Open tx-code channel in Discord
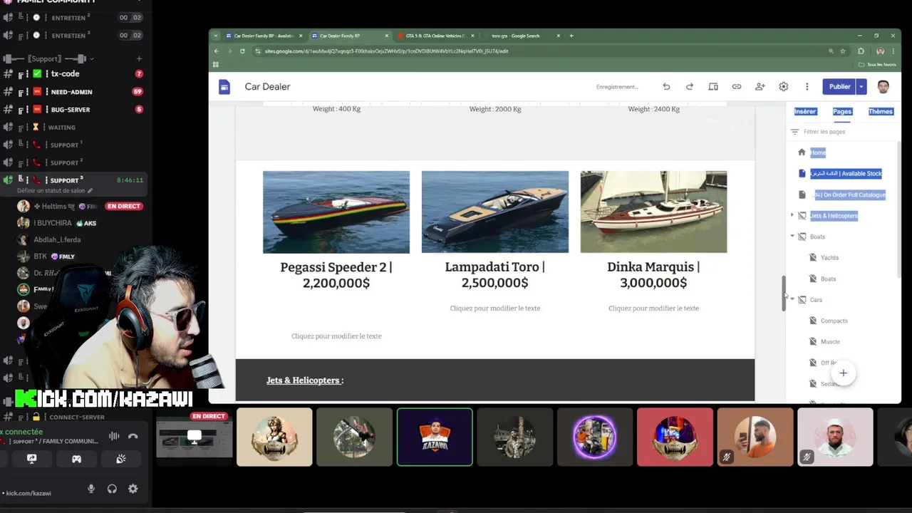Image resolution: width=912 pixels, height=513 pixels. [65, 74]
